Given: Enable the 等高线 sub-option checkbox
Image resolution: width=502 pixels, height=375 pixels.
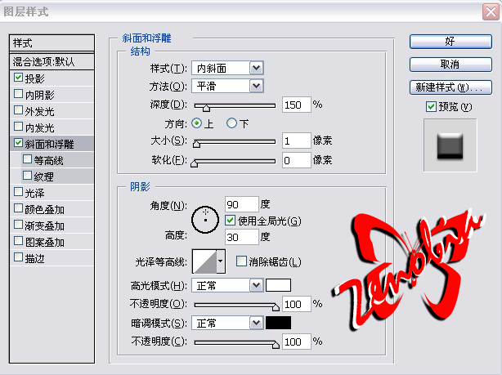Looking at the screenshot, I should point(27,159).
